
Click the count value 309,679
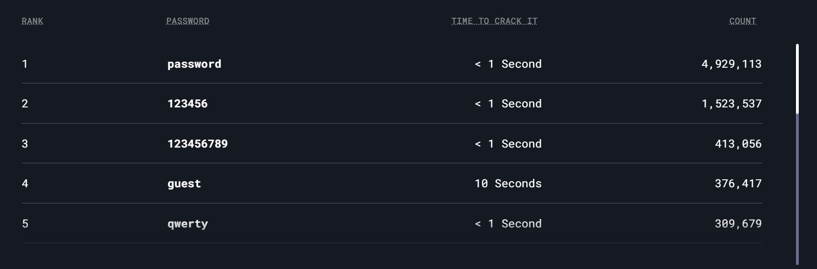[738, 224]
